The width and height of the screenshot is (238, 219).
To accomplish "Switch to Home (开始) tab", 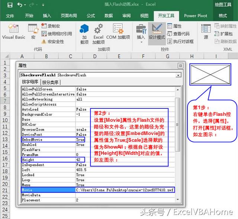I will tap(29, 16).
